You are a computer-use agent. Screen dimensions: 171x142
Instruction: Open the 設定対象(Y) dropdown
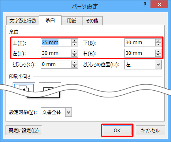tap(56, 112)
